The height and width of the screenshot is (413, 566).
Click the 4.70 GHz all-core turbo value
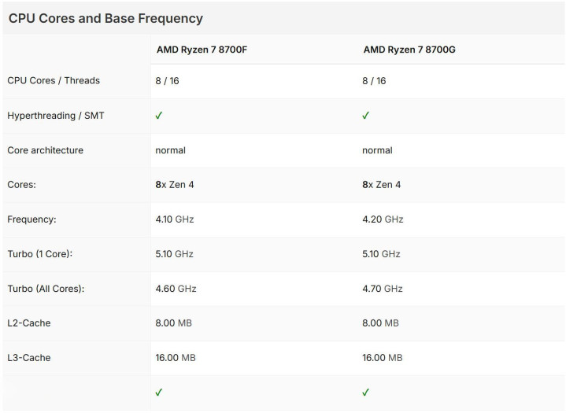click(382, 289)
